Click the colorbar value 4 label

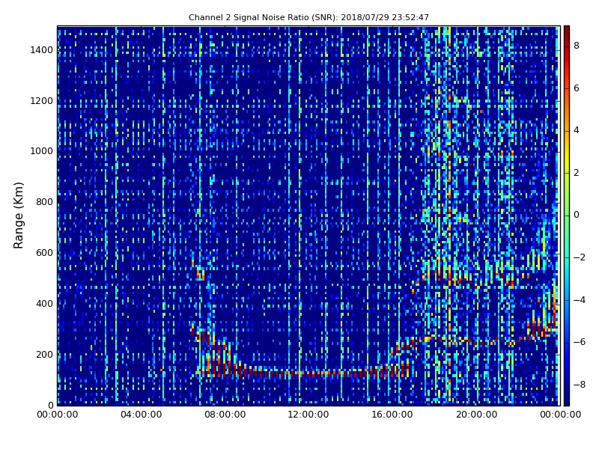coord(577,130)
